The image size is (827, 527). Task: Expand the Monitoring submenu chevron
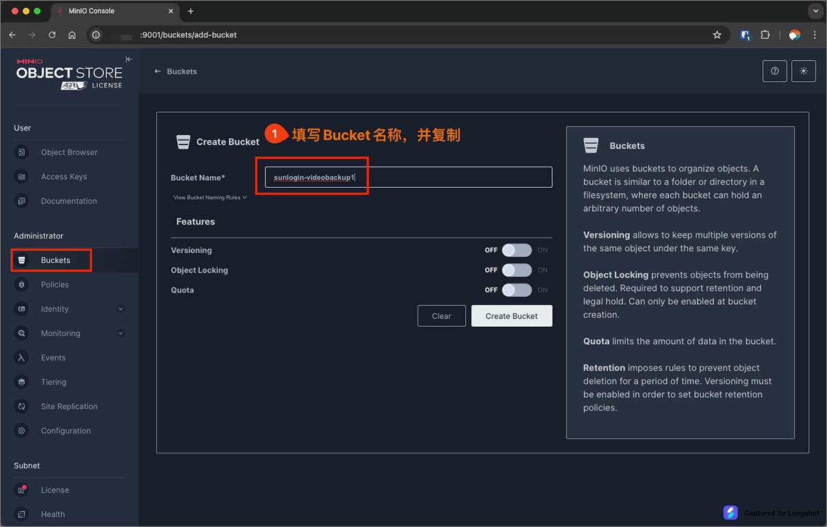121,334
